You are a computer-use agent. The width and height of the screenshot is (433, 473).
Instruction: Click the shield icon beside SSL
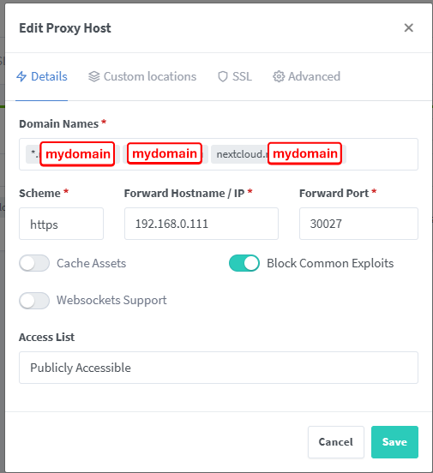pyautogui.click(x=223, y=76)
